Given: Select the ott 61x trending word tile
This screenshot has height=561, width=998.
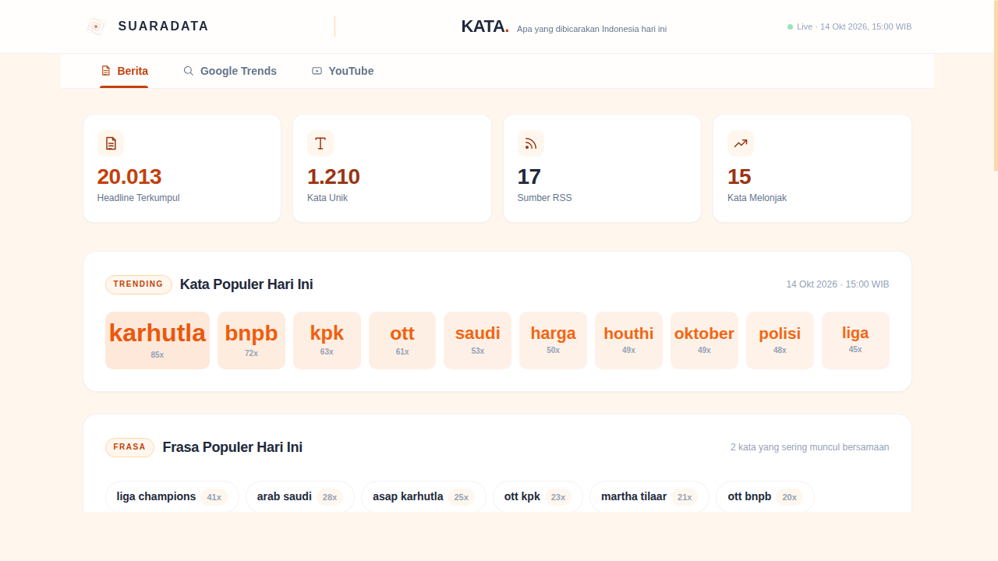Looking at the screenshot, I should [x=402, y=340].
